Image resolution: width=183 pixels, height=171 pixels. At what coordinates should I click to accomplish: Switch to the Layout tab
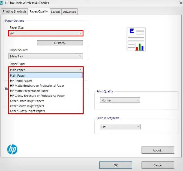[x=55, y=12]
